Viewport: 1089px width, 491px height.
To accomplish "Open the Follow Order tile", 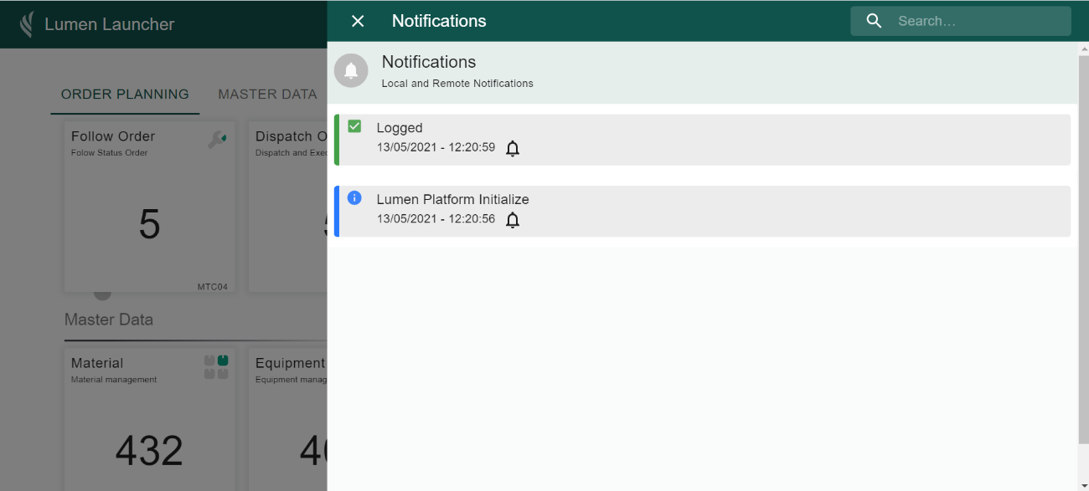I will [150, 207].
